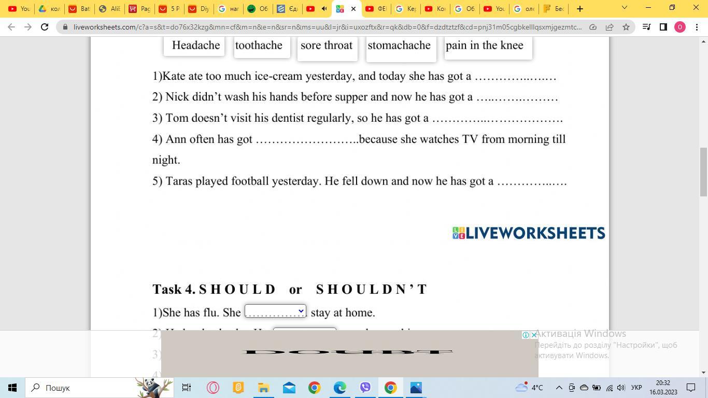Open the weather widget showing 4°C
708x398 pixels.
pyautogui.click(x=529, y=388)
